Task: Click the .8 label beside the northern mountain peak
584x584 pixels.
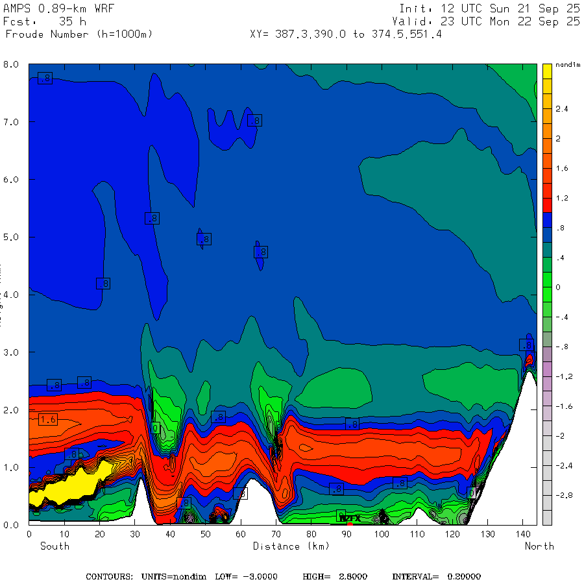Action: (x=526, y=345)
